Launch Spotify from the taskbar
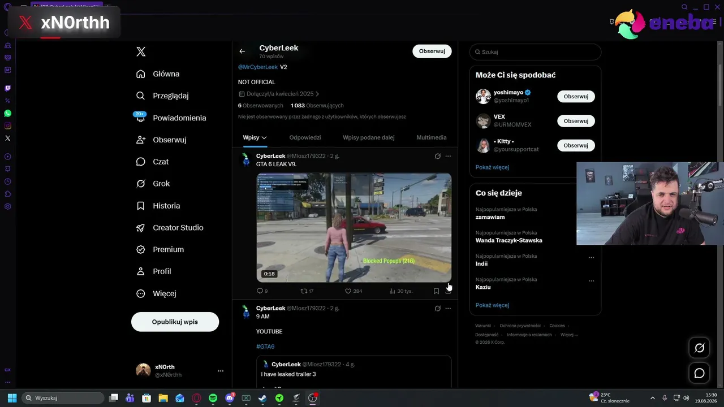Viewport: 724px width, 407px height. (x=213, y=398)
